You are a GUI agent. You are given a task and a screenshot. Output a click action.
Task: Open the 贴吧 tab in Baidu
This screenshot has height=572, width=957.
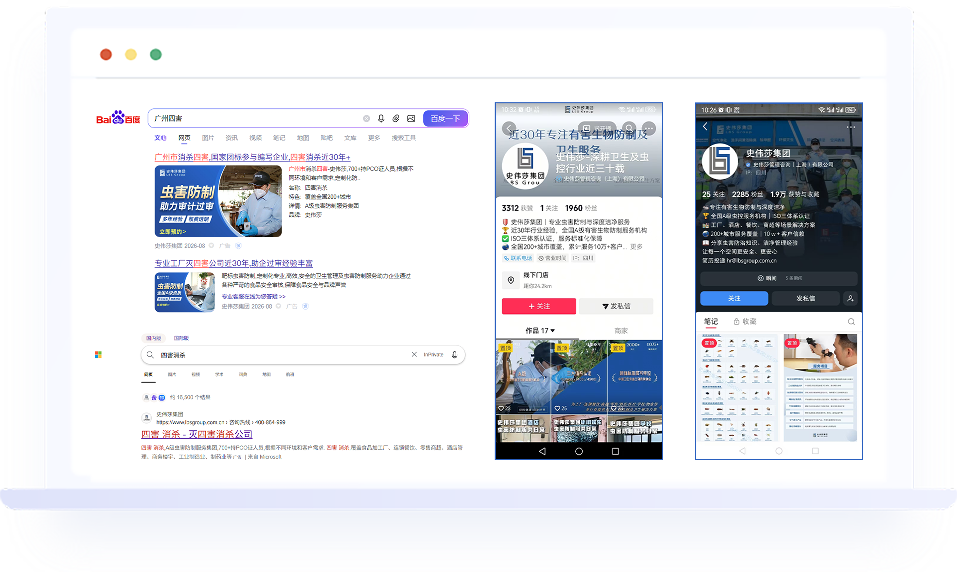point(326,138)
